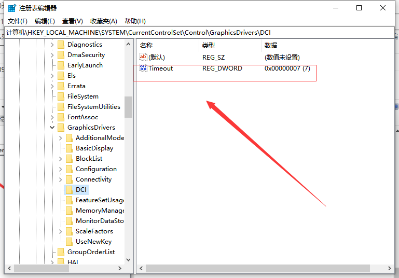This screenshot has height=278, width=399.
Task: Select the Diagnostics folder icon
Action: (61, 45)
